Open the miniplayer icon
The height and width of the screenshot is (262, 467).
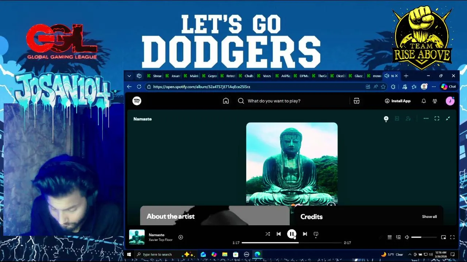coord(443,237)
